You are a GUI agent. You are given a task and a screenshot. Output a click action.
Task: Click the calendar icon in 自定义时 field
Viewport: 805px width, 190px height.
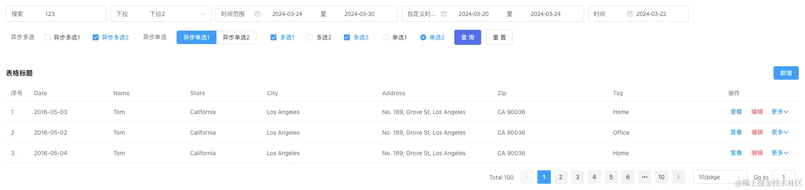pos(444,14)
